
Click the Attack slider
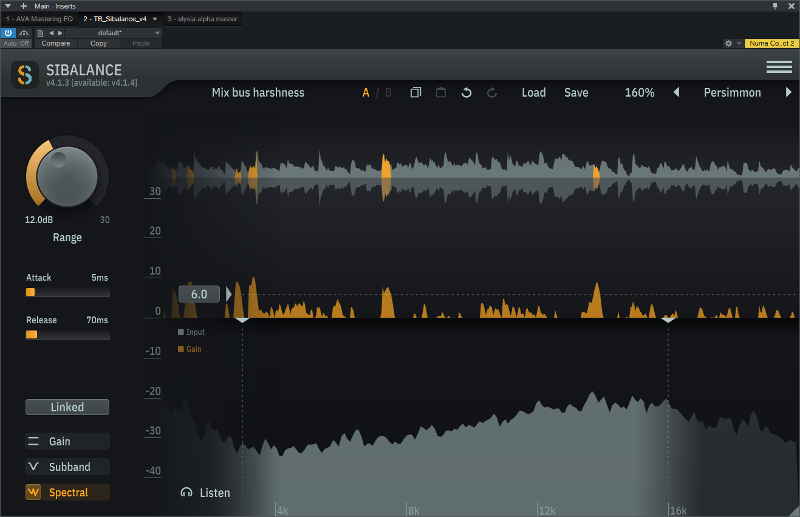(x=67, y=292)
